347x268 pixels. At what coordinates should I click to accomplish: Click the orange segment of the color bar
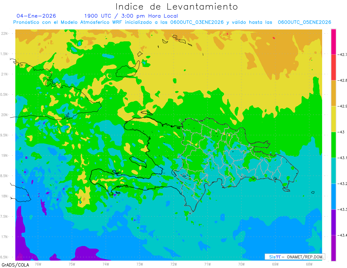click(333, 93)
